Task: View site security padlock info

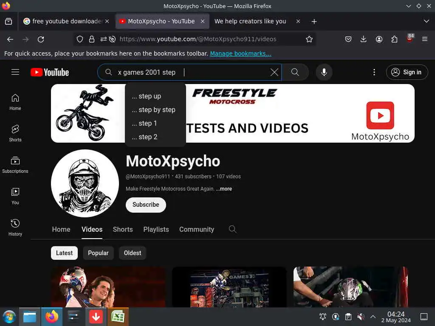Action: [92, 39]
